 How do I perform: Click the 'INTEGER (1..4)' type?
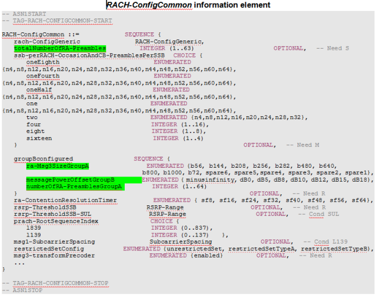click(x=179, y=138)
